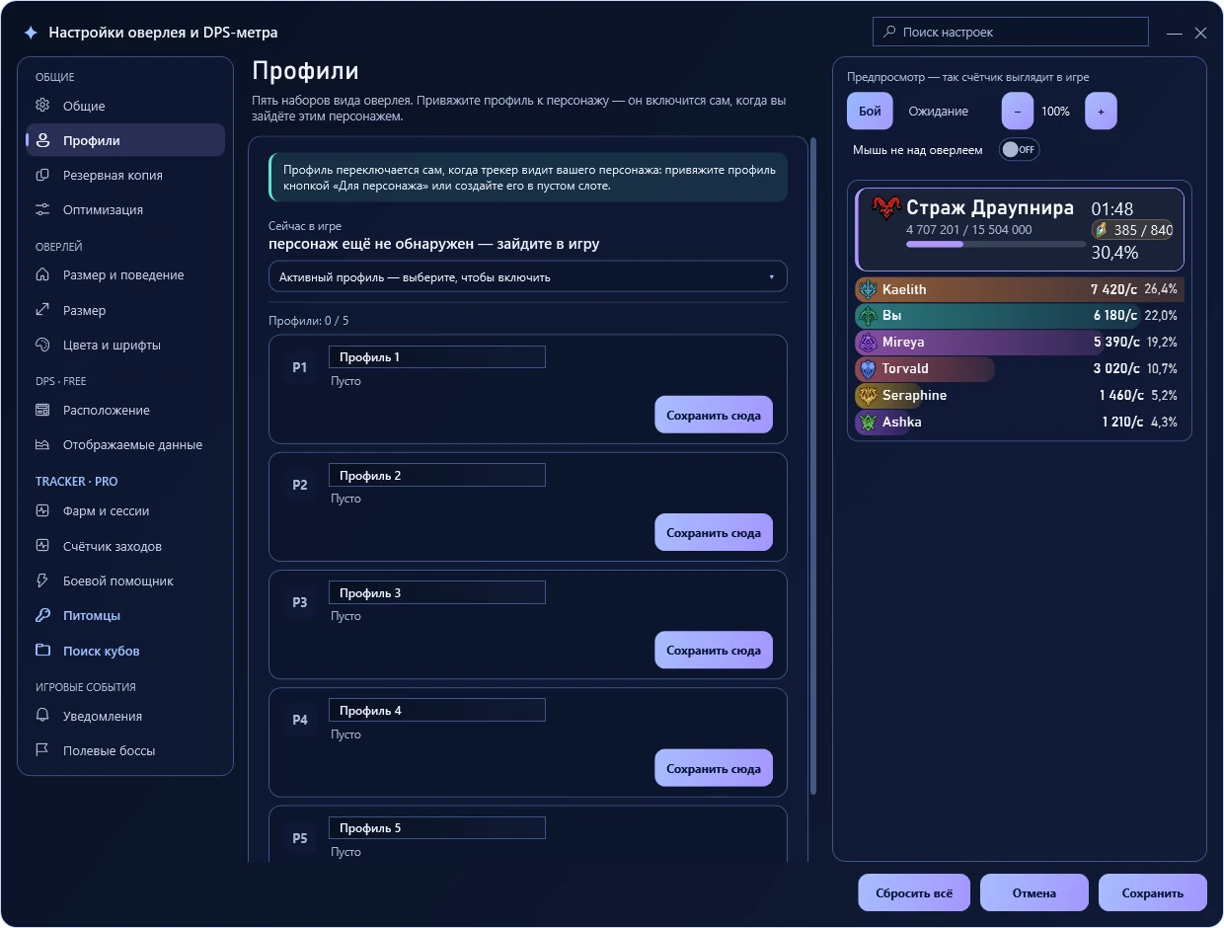Click Сохранить сюда for Профиль 4
This screenshot has height=928, width=1224.
click(x=714, y=768)
